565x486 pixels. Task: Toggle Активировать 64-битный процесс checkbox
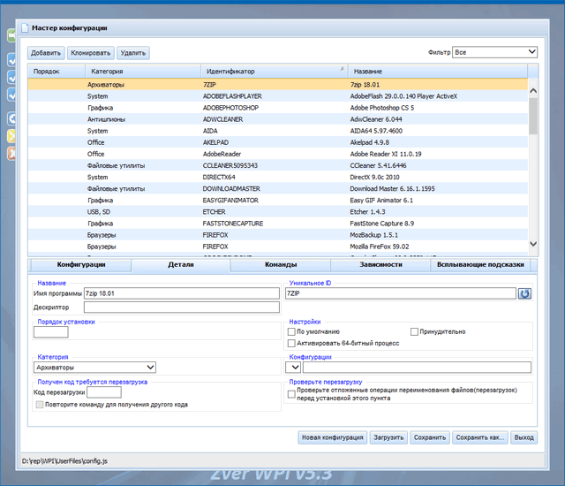(x=292, y=343)
